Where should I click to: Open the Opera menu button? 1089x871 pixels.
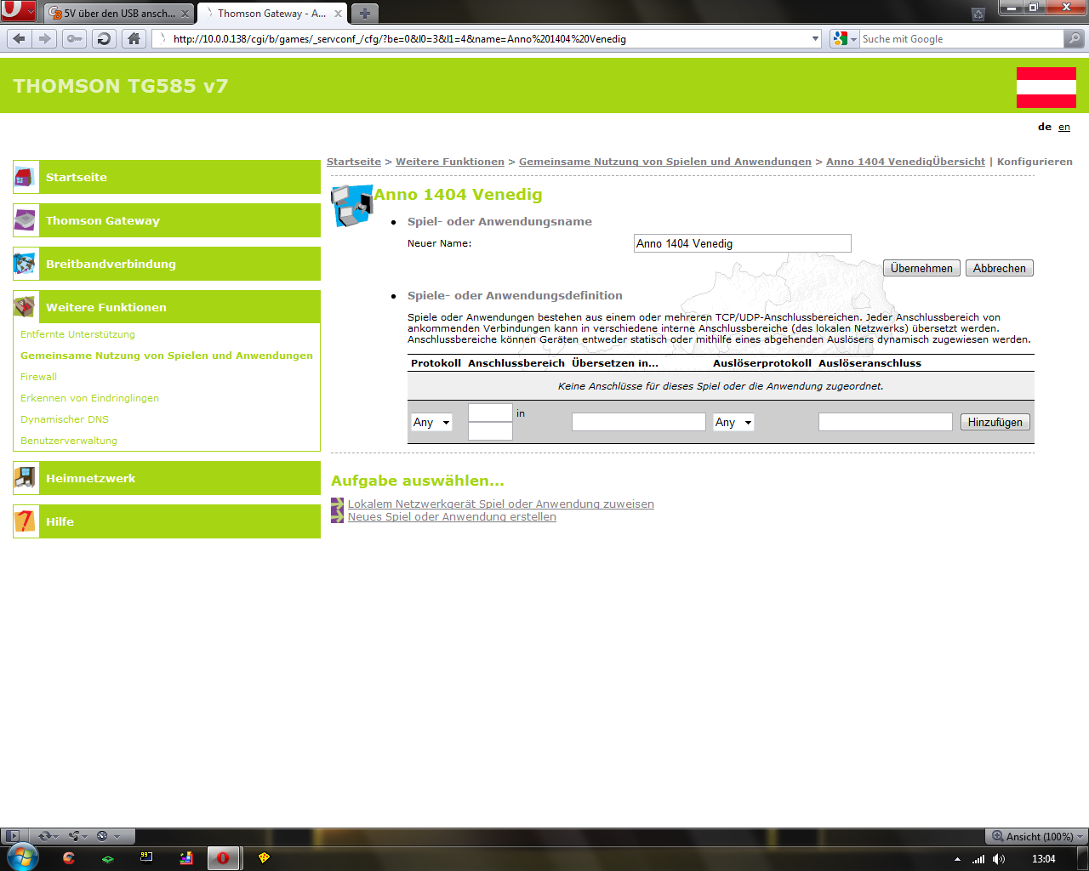(18, 11)
